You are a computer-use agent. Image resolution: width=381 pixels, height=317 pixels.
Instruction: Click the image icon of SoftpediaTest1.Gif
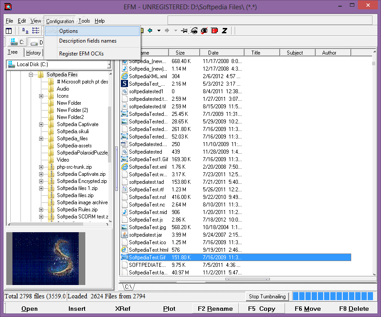pyautogui.click(x=124, y=159)
